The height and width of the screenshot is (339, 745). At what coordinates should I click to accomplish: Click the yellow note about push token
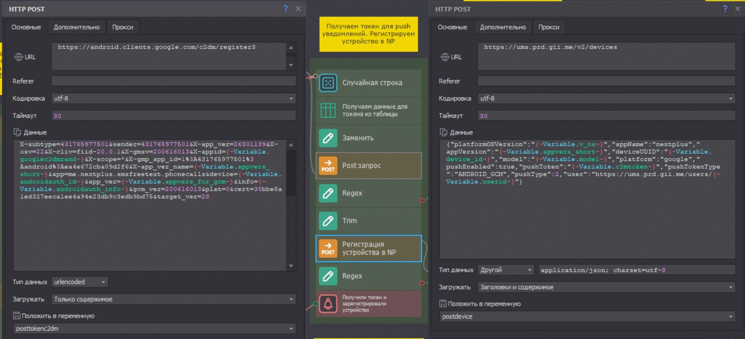[x=368, y=34]
